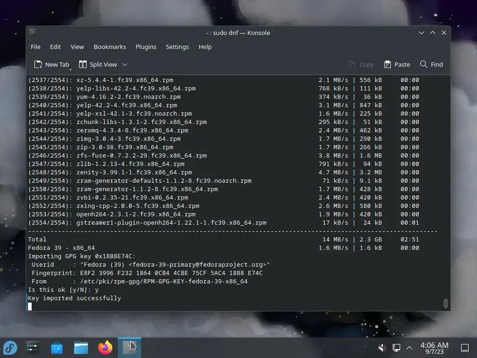Click the zip-3.0-38 package line

[x=224, y=147]
